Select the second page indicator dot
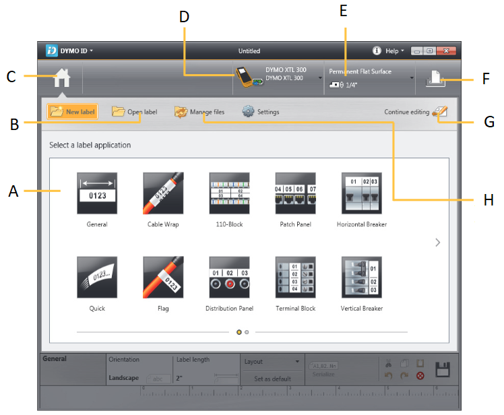Image resolution: width=504 pixels, height=415 pixels. point(247,332)
